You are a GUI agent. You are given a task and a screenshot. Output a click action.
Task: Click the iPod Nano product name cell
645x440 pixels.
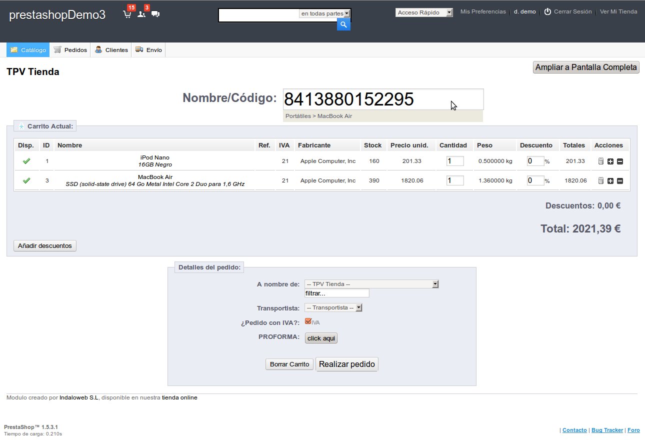point(155,161)
